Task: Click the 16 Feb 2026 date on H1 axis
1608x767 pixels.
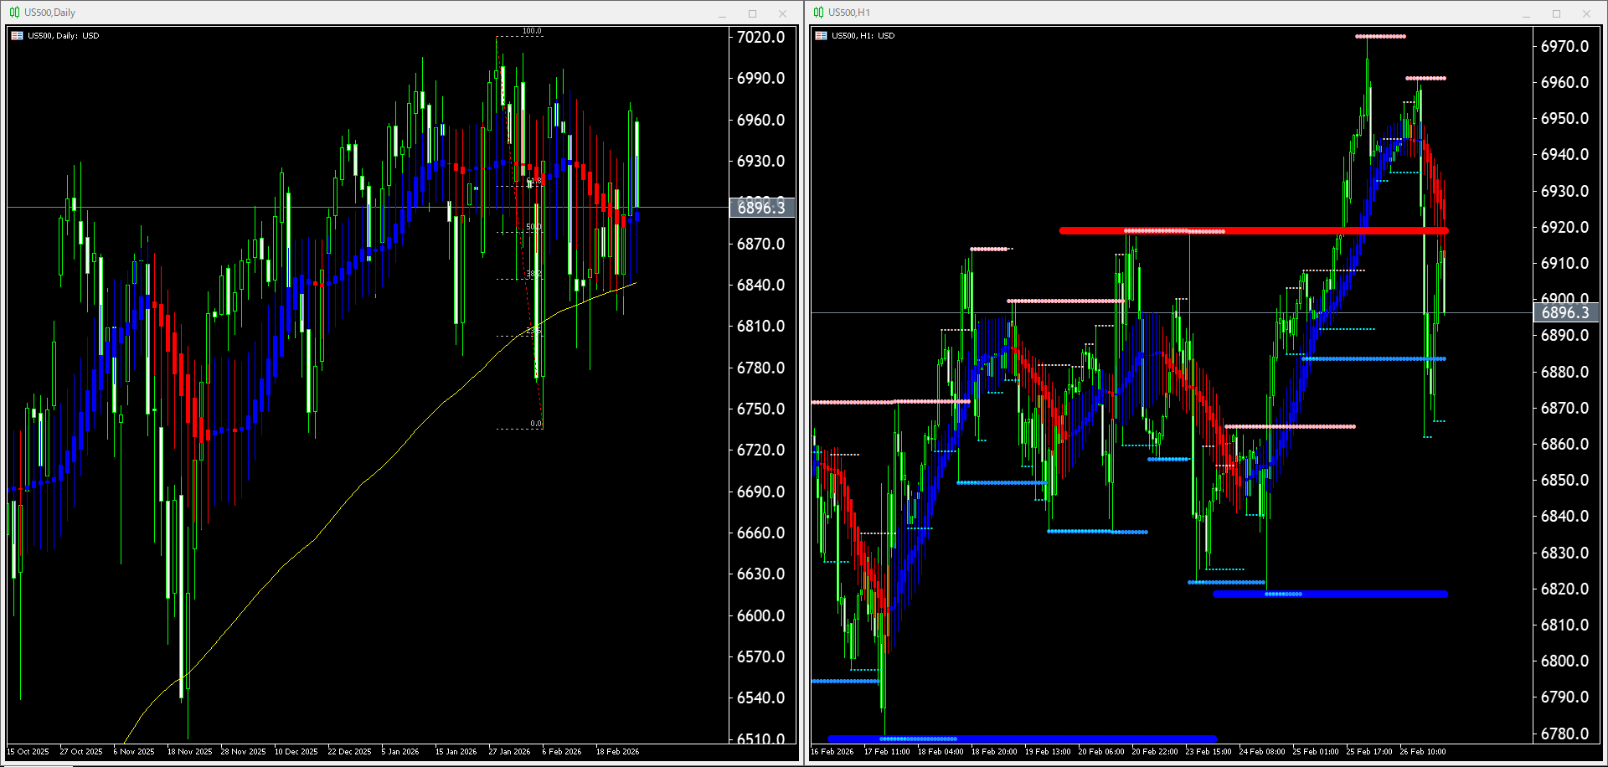Action: point(832,752)
